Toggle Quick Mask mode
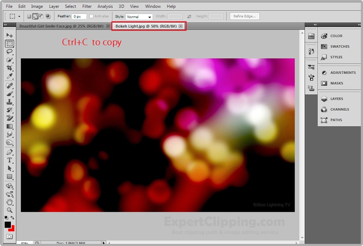Screen dimensions: 363x246 tap(9, 237)
